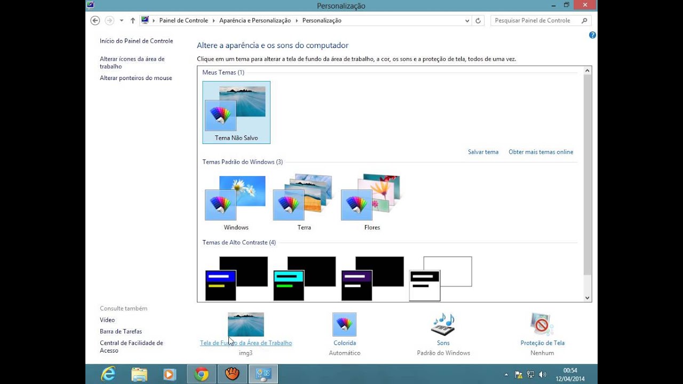Open Alterar ícones da área de trabalho

pos(132,63)
